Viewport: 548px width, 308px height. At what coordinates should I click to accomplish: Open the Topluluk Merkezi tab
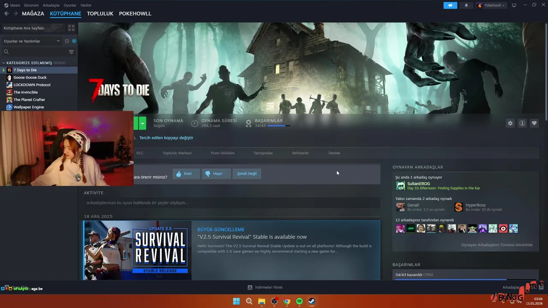click(177, 153)
